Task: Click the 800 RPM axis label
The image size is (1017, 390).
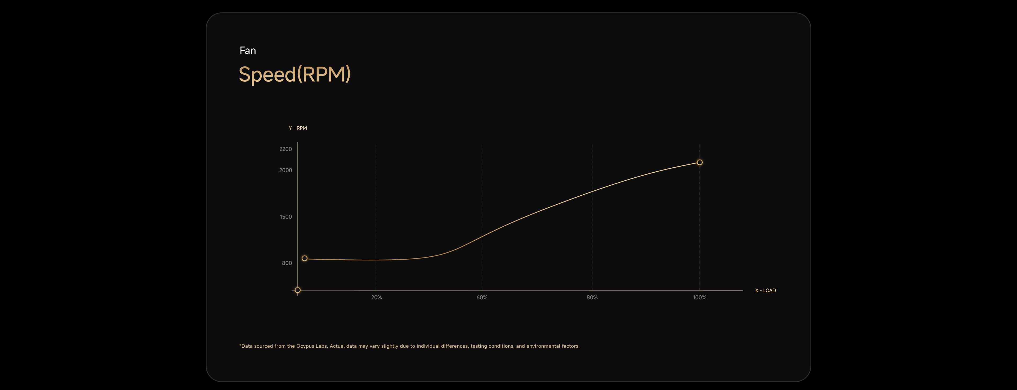Action: [x=287, y=263]
